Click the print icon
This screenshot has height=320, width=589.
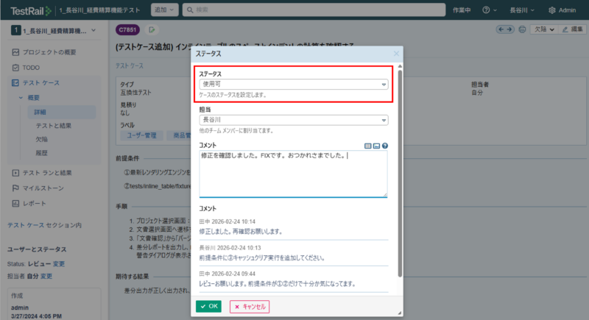click(522, 29)
